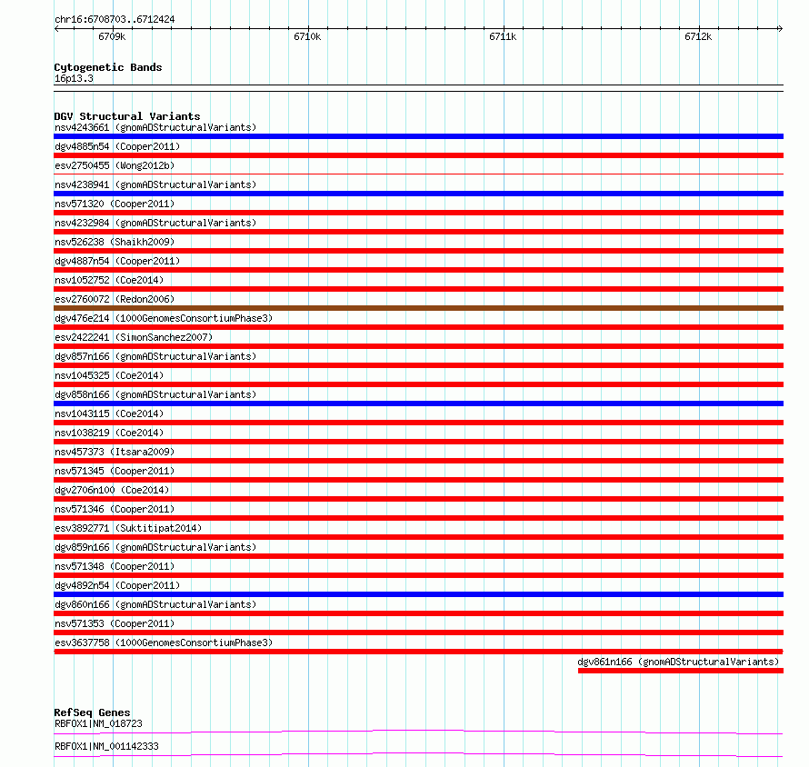This screenshot has height=767, width=809.
Task: Open the RBFOX1|NM_001142333 gene label
Action: pyautogui.click(x=106, y=746)
